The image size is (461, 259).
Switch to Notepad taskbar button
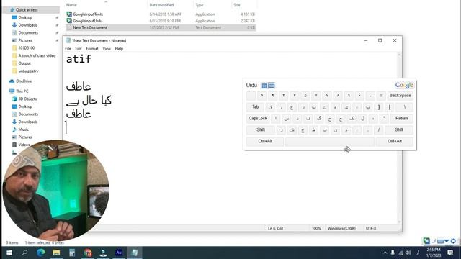click(x=135, y=253)
